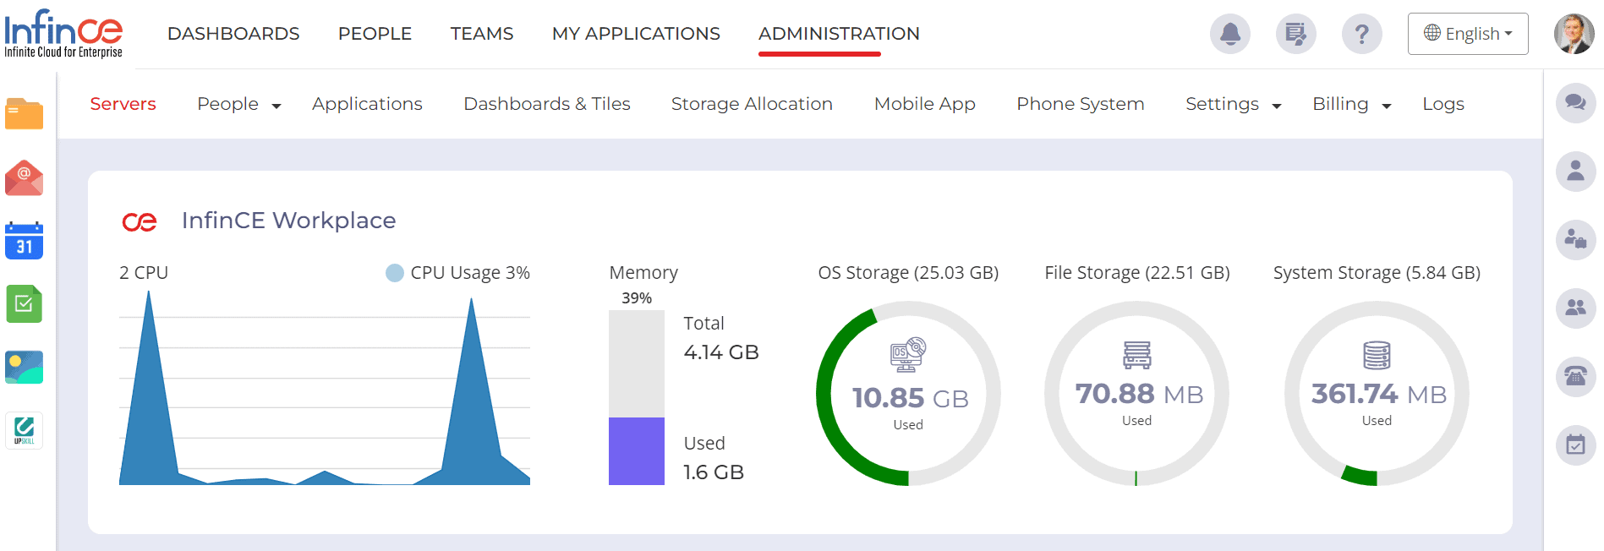Open the Mobile App tab
The image size is (1604, 551).
[x=925, y=104]
